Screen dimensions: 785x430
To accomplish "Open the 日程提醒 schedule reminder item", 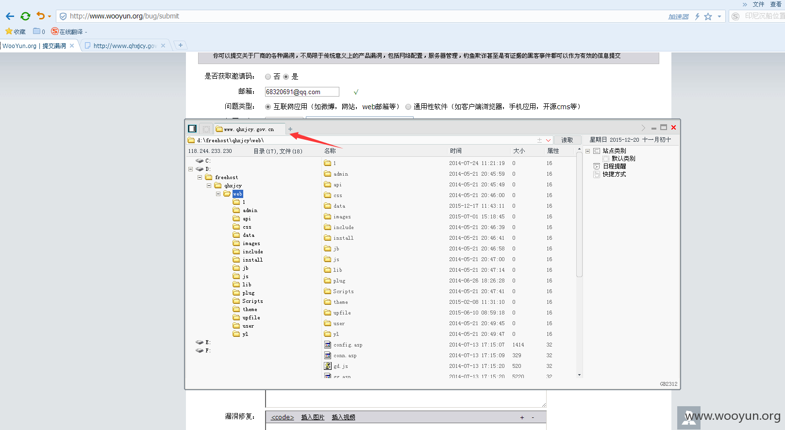I will click(x=610, y=166).
